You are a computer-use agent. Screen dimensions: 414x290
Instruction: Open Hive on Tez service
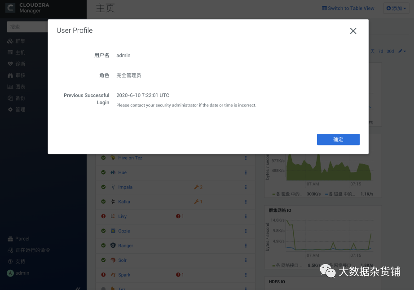pyautogui.click(x=130, y=158)
